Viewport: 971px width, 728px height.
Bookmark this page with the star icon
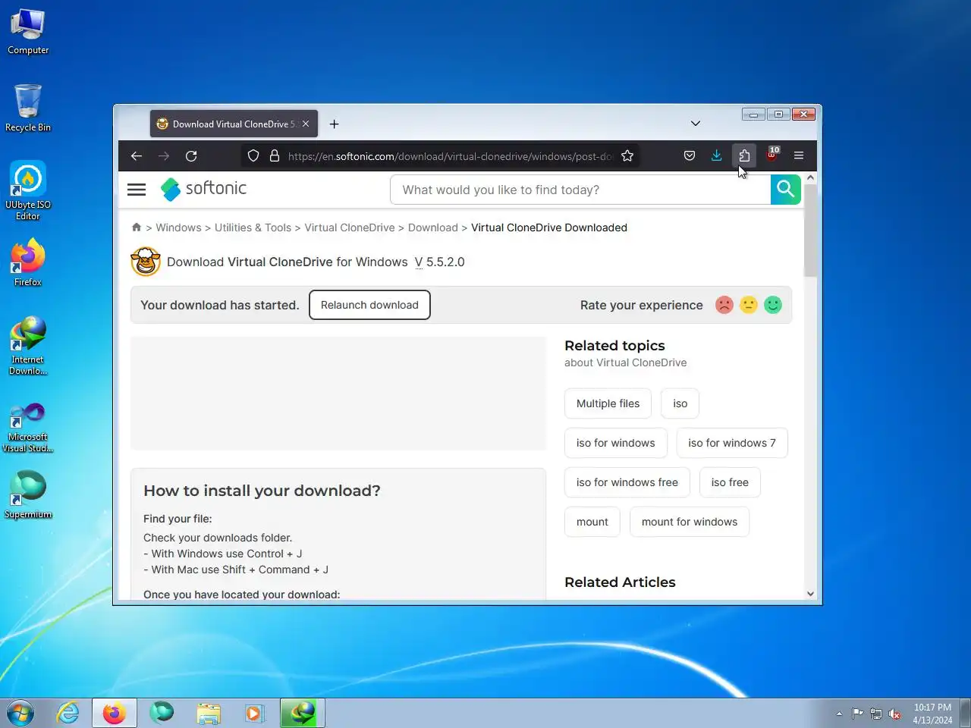[x=627, y=156]
